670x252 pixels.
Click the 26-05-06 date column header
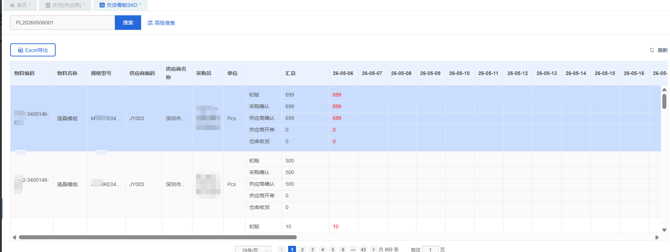(x=343, y=73)
